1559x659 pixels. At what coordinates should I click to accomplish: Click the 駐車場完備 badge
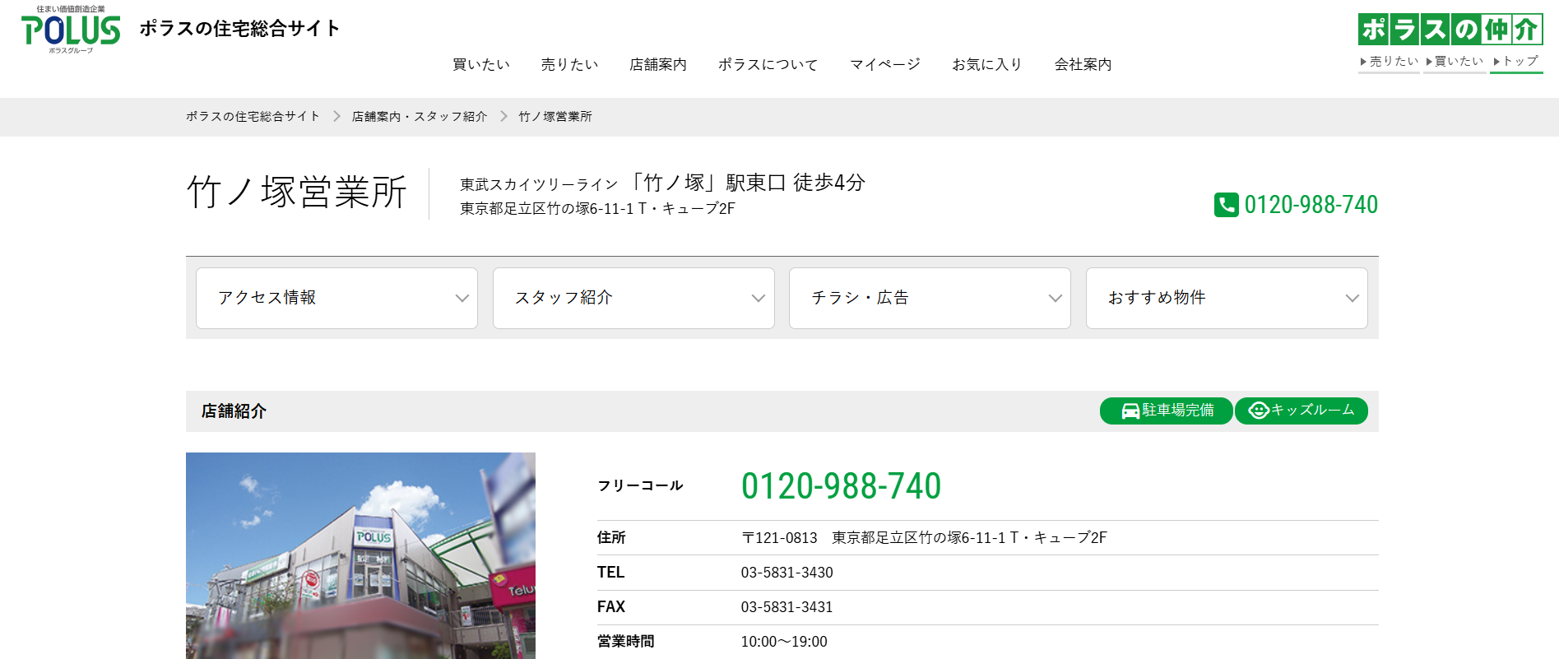[x=1166, y=411]
